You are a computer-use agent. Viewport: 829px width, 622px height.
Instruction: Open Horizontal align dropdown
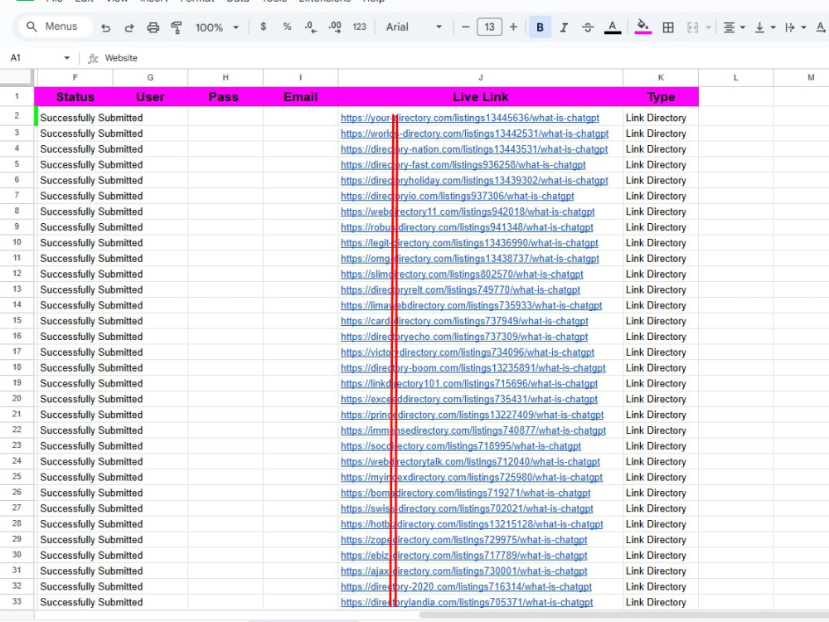tap(734, 27)
